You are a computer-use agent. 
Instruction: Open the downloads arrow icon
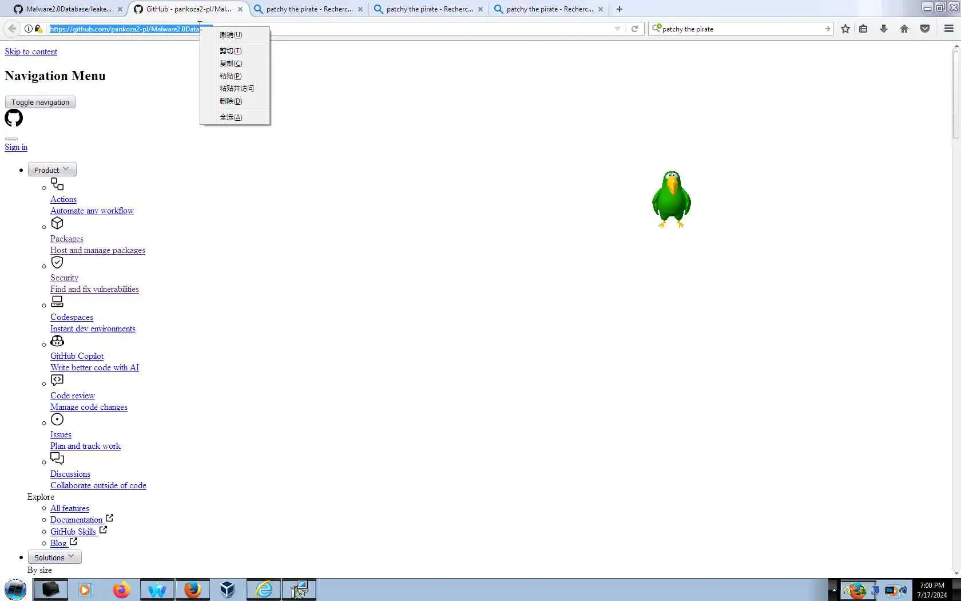pos(884,29)
